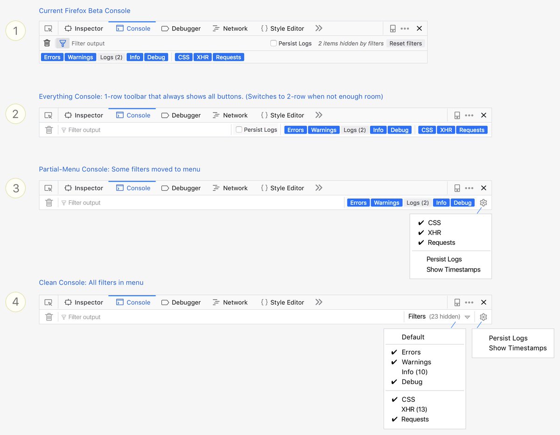Click responsive design mode icon in mockup 4

(x=457, y=302)
